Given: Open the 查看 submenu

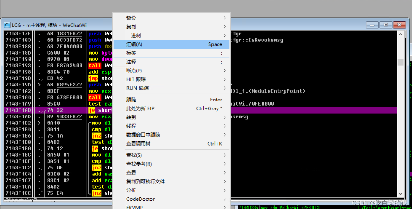Looking at the screenshot, I should tap(172, 173).
